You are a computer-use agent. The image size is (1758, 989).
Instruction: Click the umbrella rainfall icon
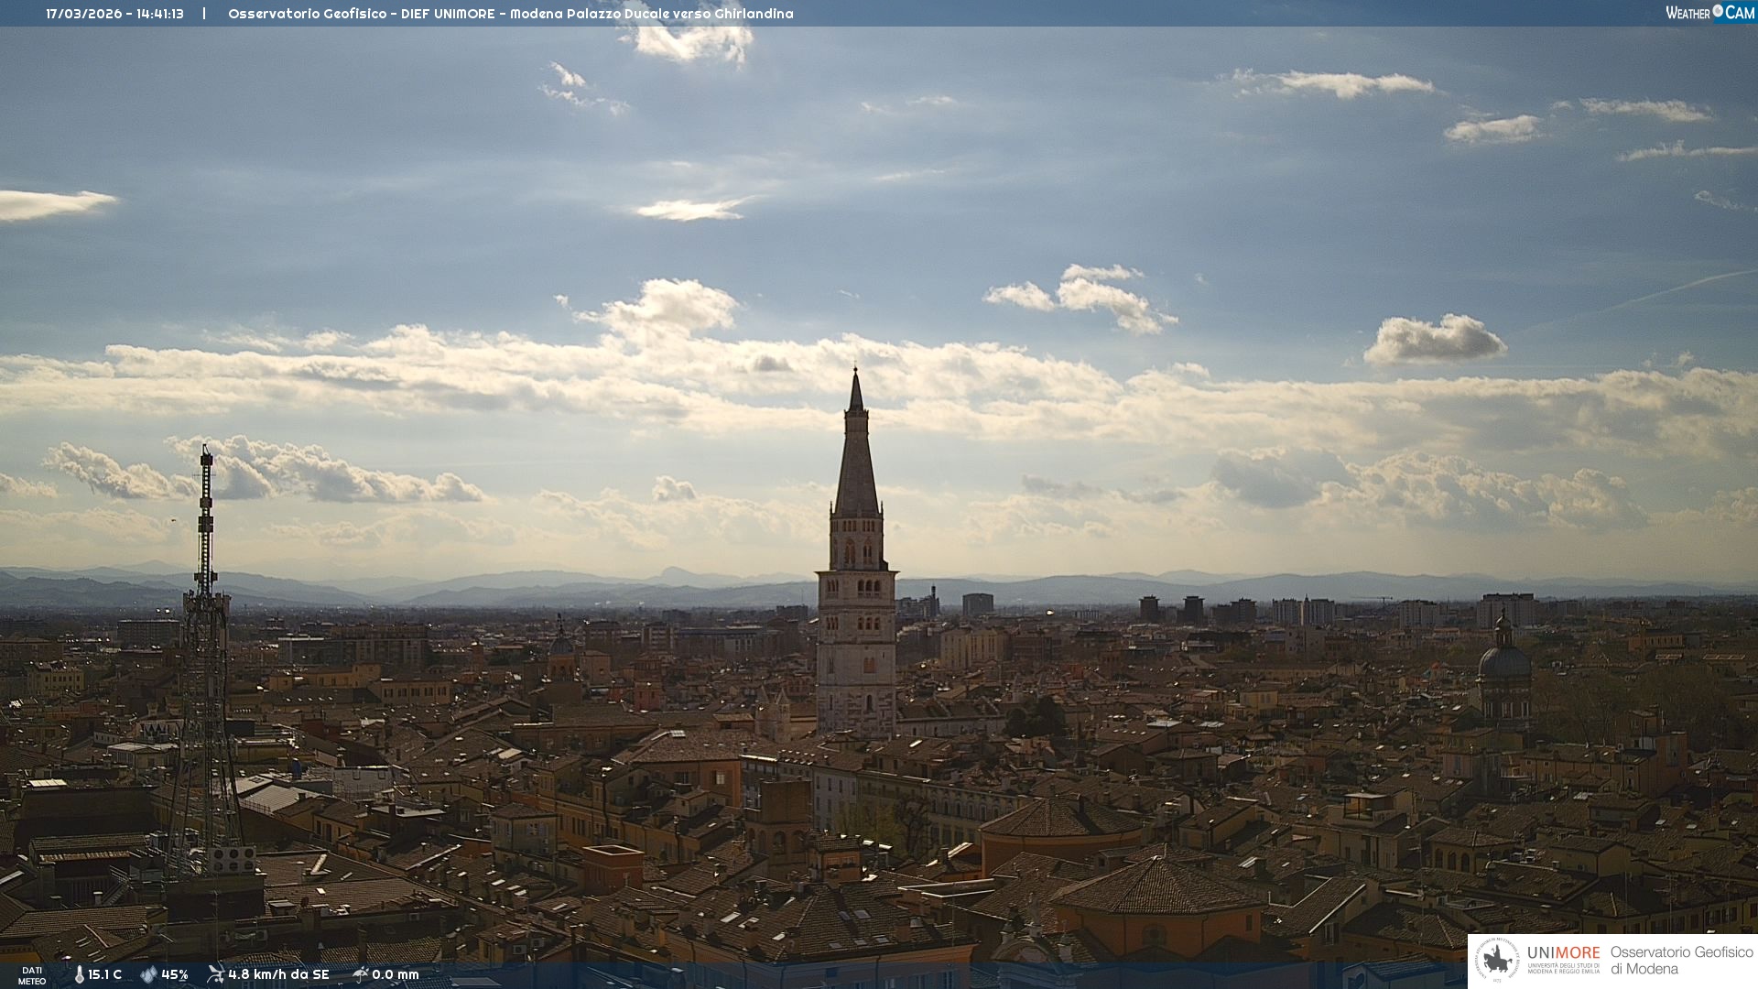(x=361, y=974)
